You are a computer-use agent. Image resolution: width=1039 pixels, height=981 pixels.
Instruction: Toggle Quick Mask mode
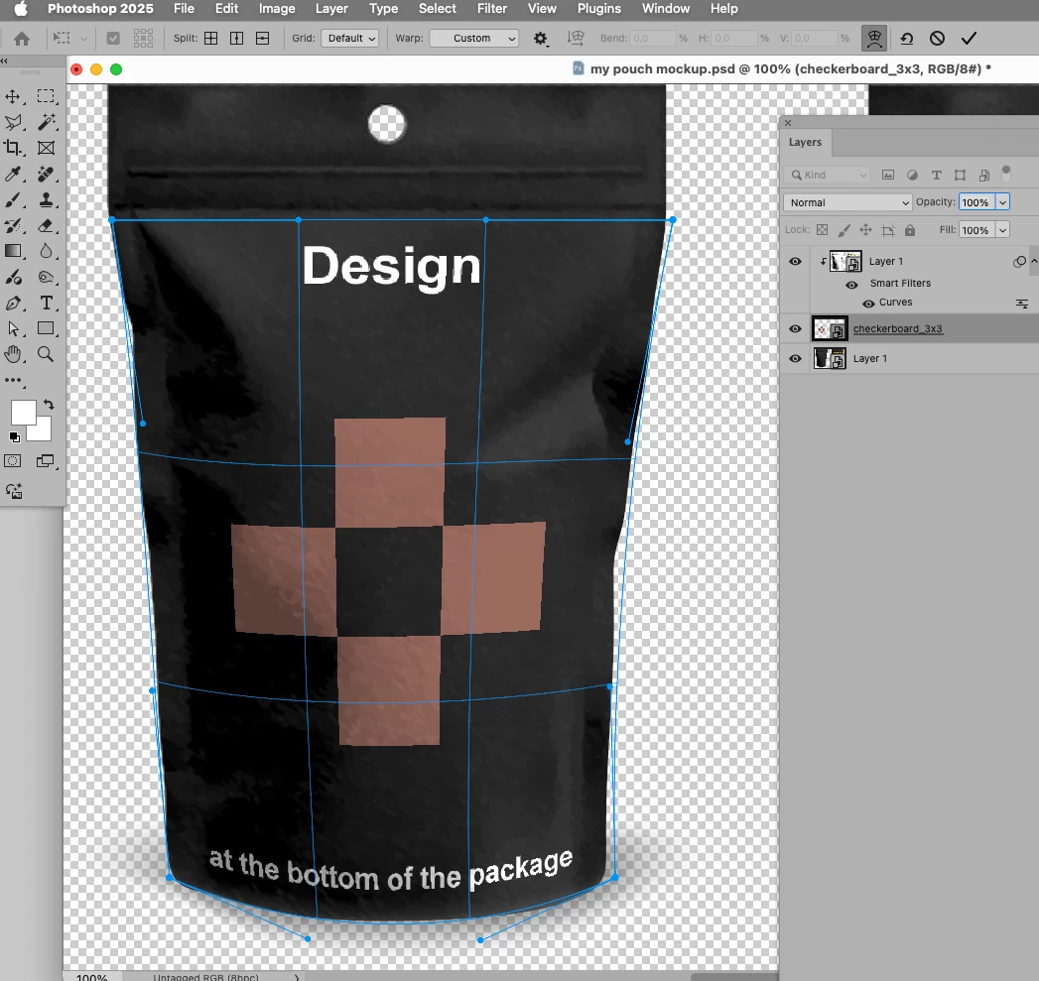pyautogui.click(x=13, y=461)
